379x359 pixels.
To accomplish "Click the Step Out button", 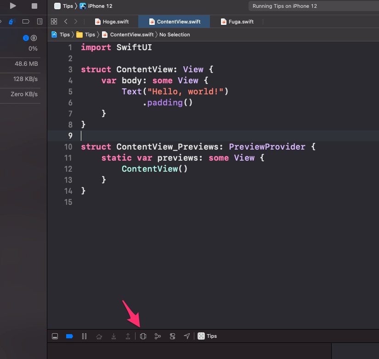I will [128, 336].
